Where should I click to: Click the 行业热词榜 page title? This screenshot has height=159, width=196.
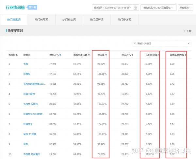pos(15,8)
